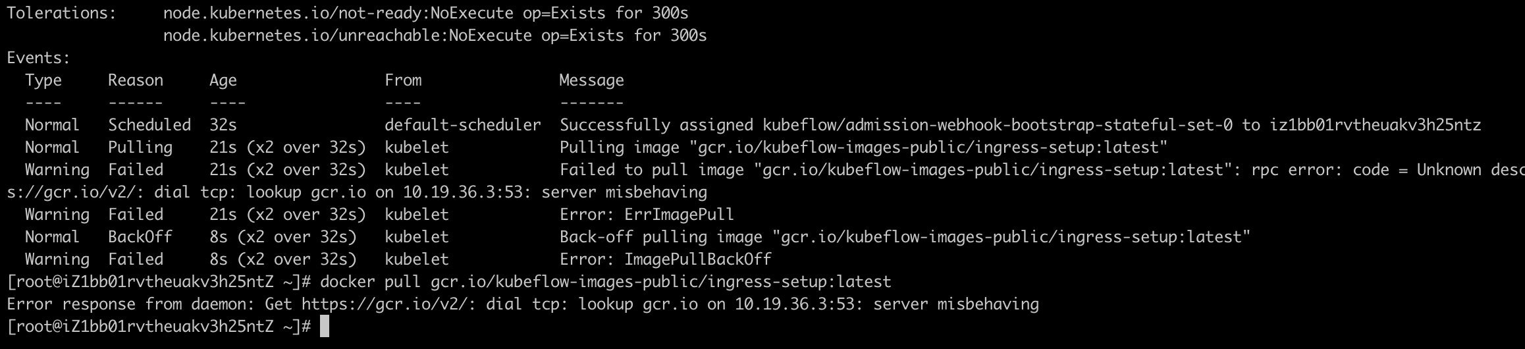The width and height of the screenshot is (1525, 349).
Task: Click the 'Tolerations:' label
Action: 62,13
